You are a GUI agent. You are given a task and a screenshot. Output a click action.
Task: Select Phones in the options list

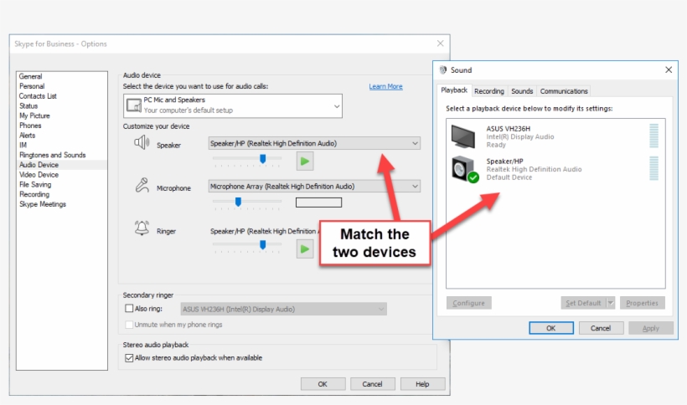pos(30,126)
